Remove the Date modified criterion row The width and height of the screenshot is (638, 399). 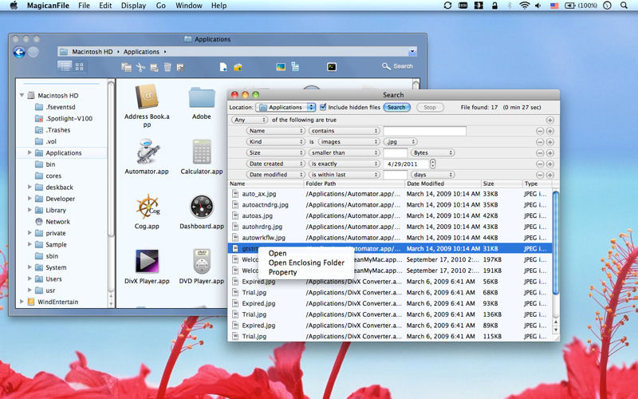540,175
